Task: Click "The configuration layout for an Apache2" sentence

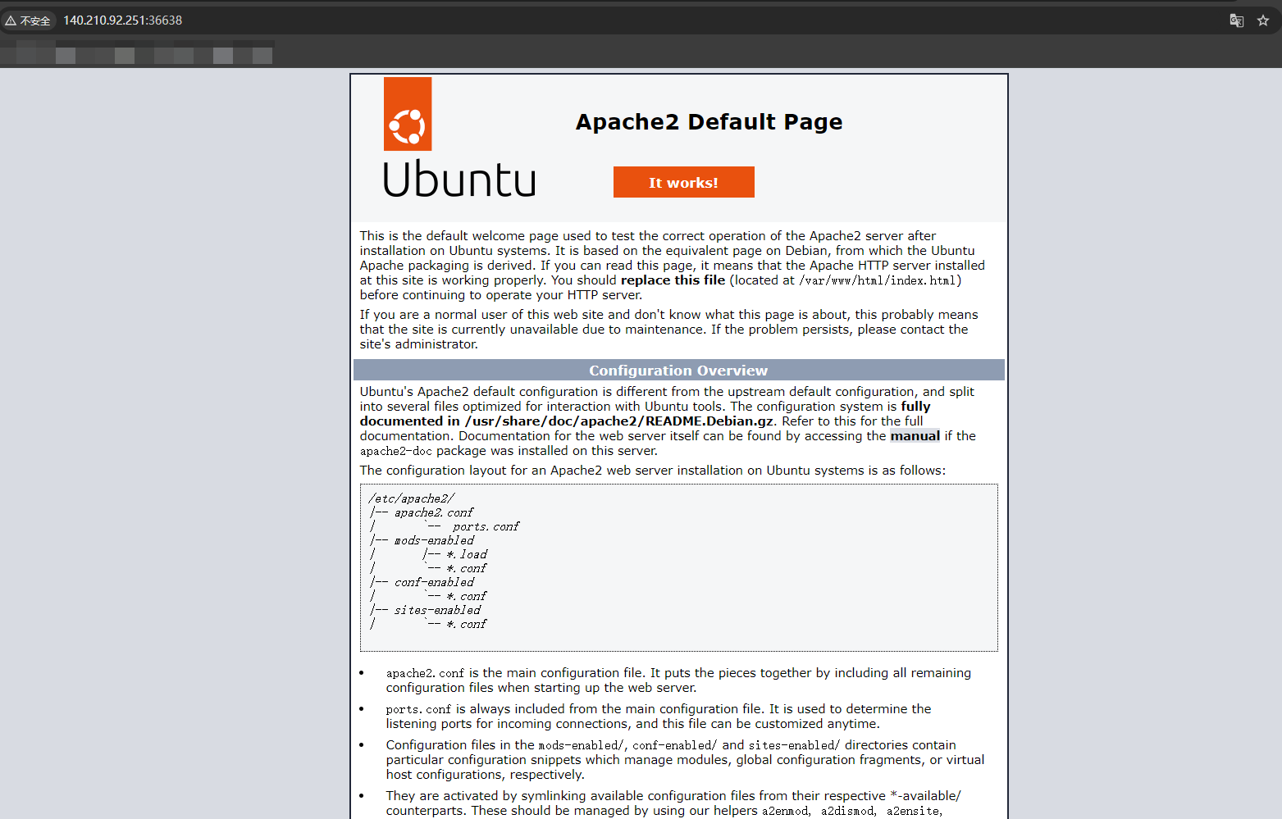Action: [652, 471]
